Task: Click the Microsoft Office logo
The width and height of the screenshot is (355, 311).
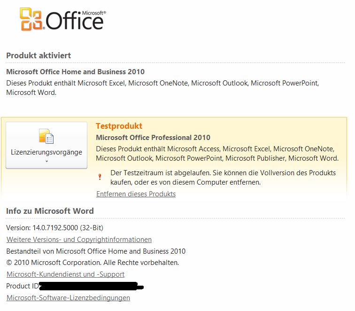Action: tap(63, 19)
